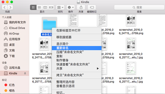Expand the 共享 submenu arrow

[98, 68]
